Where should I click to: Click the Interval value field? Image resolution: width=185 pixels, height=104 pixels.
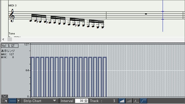click(x=80, y=101)
